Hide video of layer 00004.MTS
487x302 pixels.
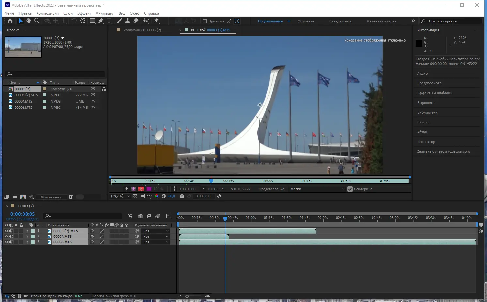pos(6,237)
